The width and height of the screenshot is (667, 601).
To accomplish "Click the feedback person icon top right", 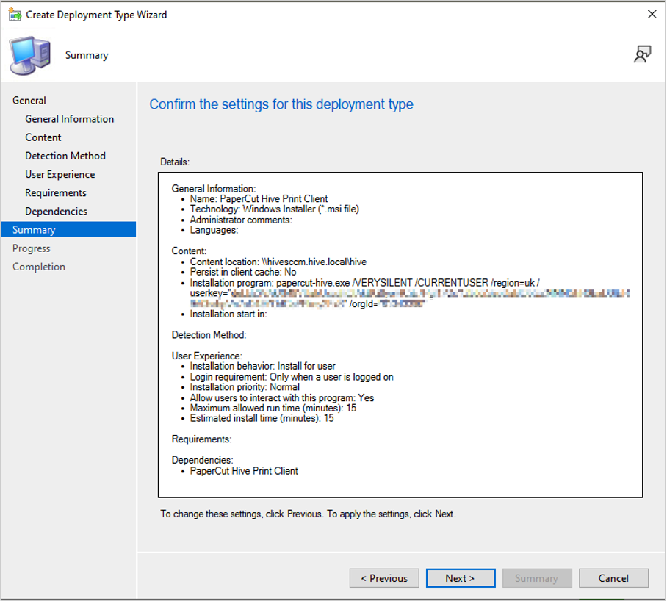I will coord(643,54).
